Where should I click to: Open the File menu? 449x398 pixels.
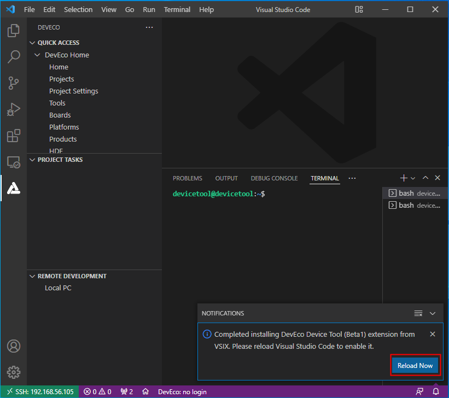(29, 9)
